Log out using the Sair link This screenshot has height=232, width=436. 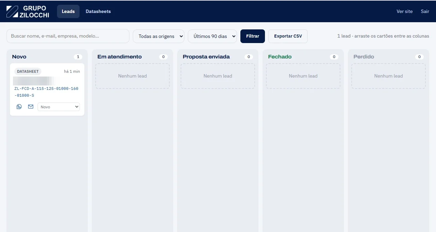[x=425, y=11]
